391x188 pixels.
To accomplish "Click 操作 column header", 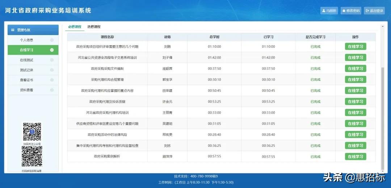I will 356,37.
